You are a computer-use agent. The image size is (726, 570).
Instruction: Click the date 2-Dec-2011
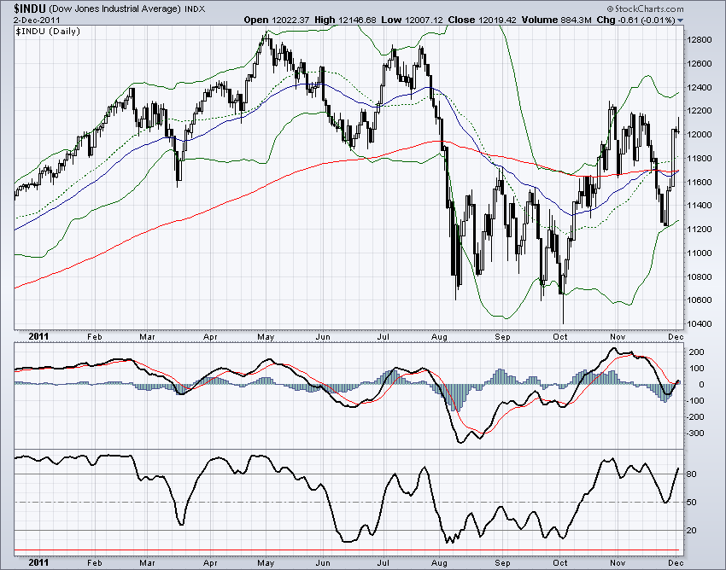(37, 20)
